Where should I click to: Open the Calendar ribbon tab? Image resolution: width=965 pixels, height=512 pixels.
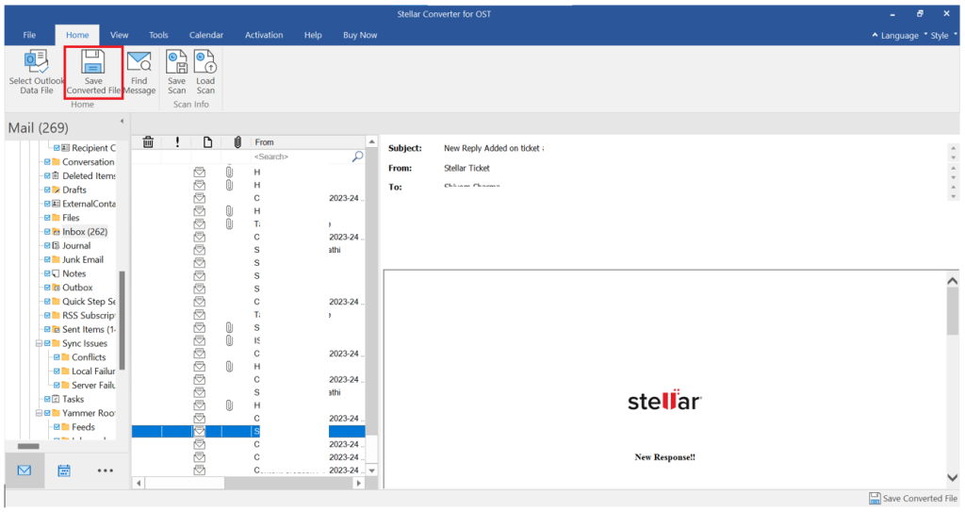pyautogui.click(x=206, y=35)
